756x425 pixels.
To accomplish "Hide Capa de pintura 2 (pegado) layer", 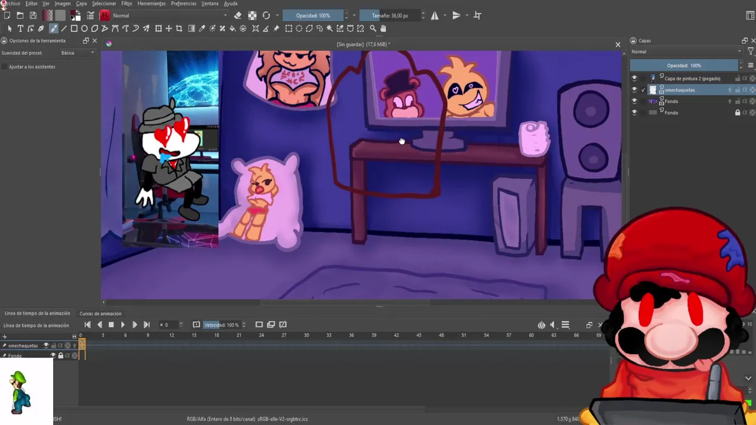I will click(x=634, y=78).
